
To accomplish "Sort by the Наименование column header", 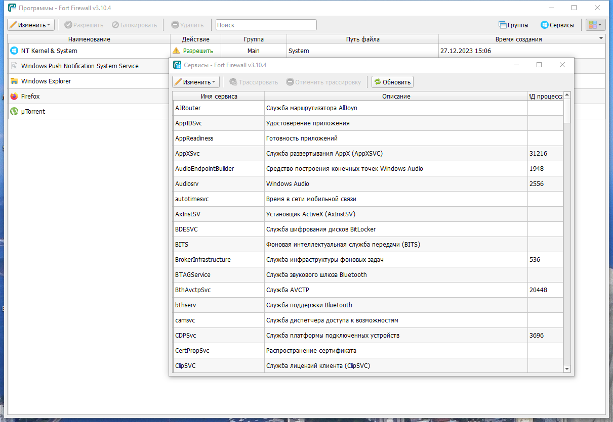I will [89, 39].
